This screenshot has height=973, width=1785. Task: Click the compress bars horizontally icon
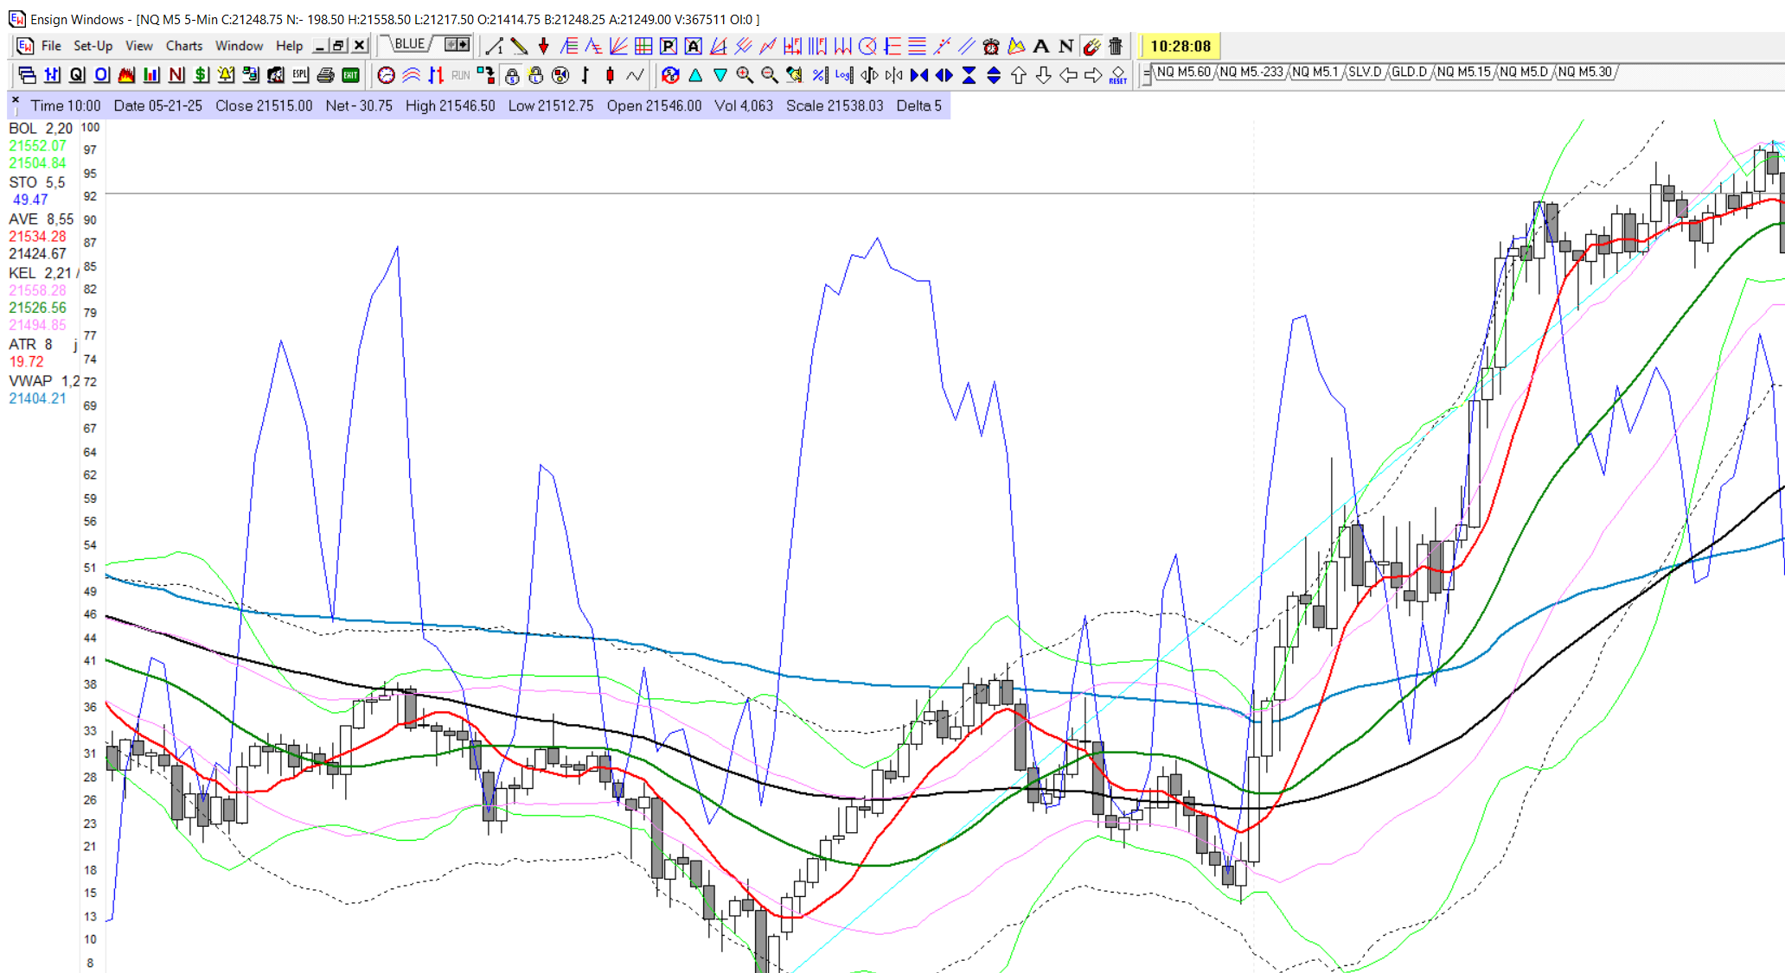tap(894, 75)
